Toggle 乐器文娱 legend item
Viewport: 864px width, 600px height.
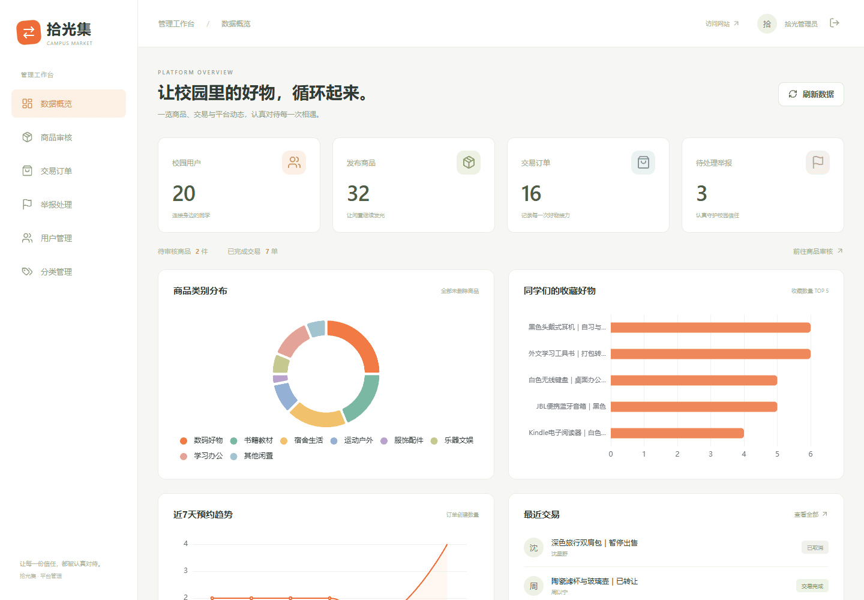pos(452,440)
